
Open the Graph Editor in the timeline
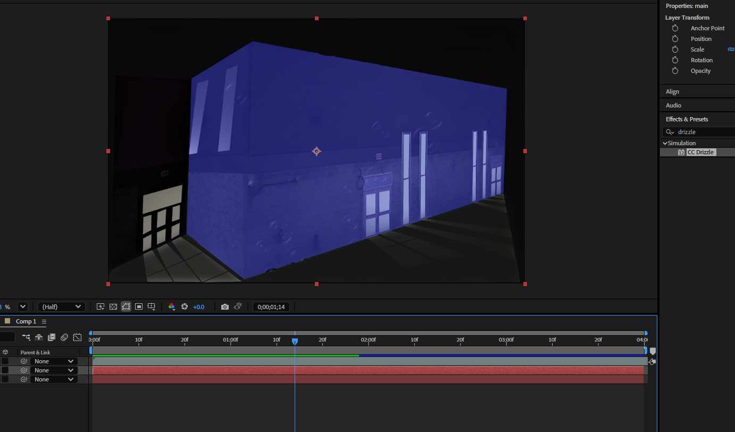coord(77,337)
